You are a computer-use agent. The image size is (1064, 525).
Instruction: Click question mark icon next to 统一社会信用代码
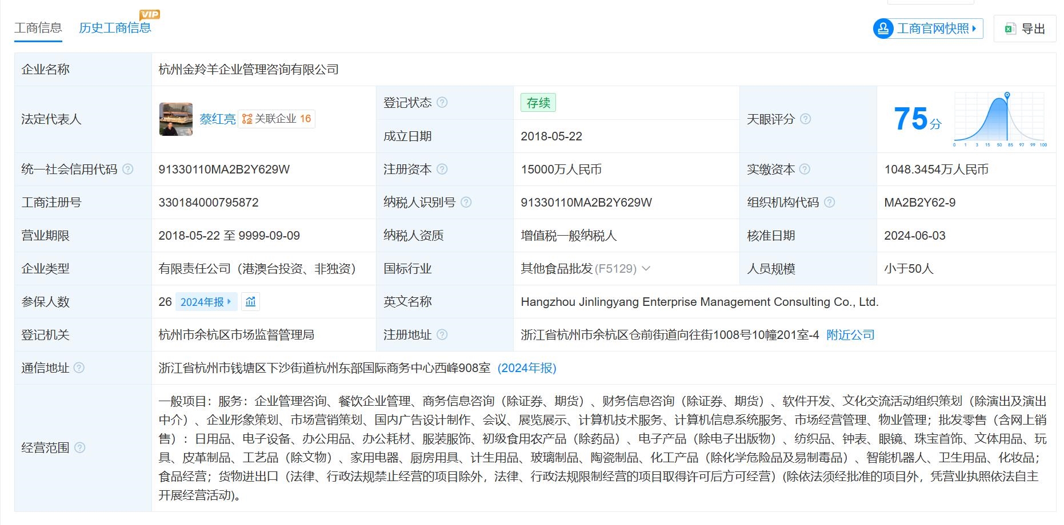(x=128, y=169)
